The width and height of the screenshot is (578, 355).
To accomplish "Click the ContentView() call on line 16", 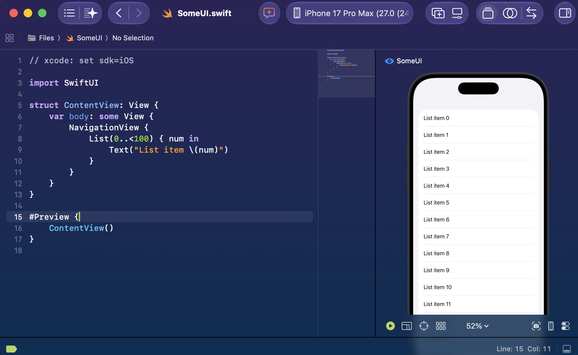I will point(81,228).
